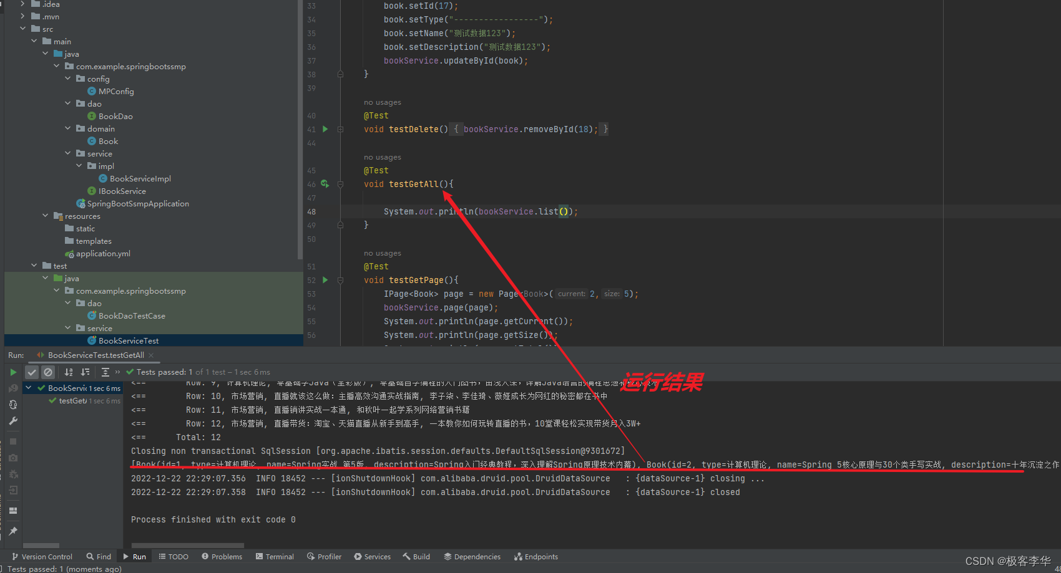This screenshot has width=1061, height=573.
Task: Open the Terminal tool window
Action: tap(275, 557)
